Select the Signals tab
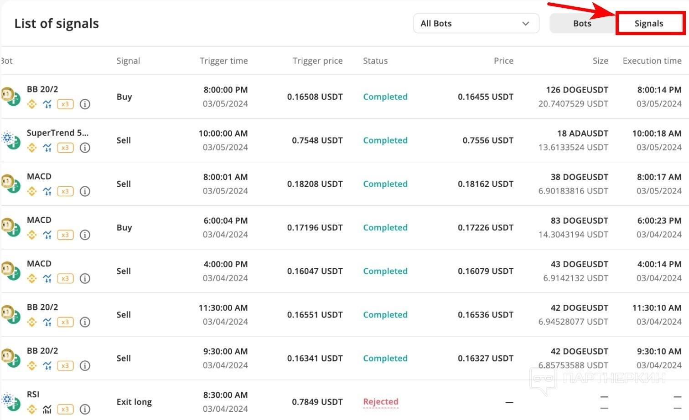Image resolution: width=689 pixels, height=420 pixels. [648, 24]
